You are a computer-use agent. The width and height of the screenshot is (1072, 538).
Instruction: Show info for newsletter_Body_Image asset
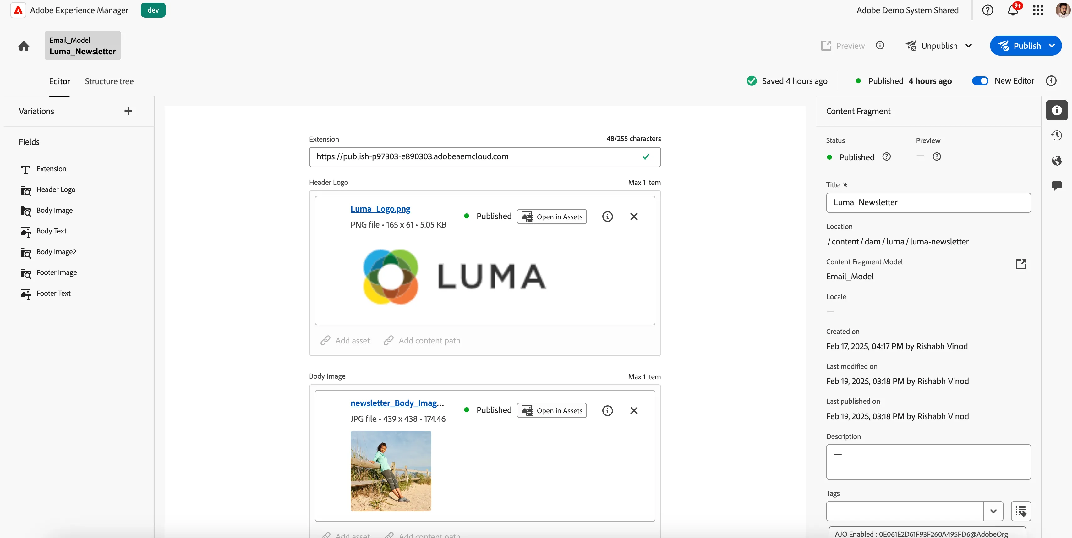[x=608, y=411]
